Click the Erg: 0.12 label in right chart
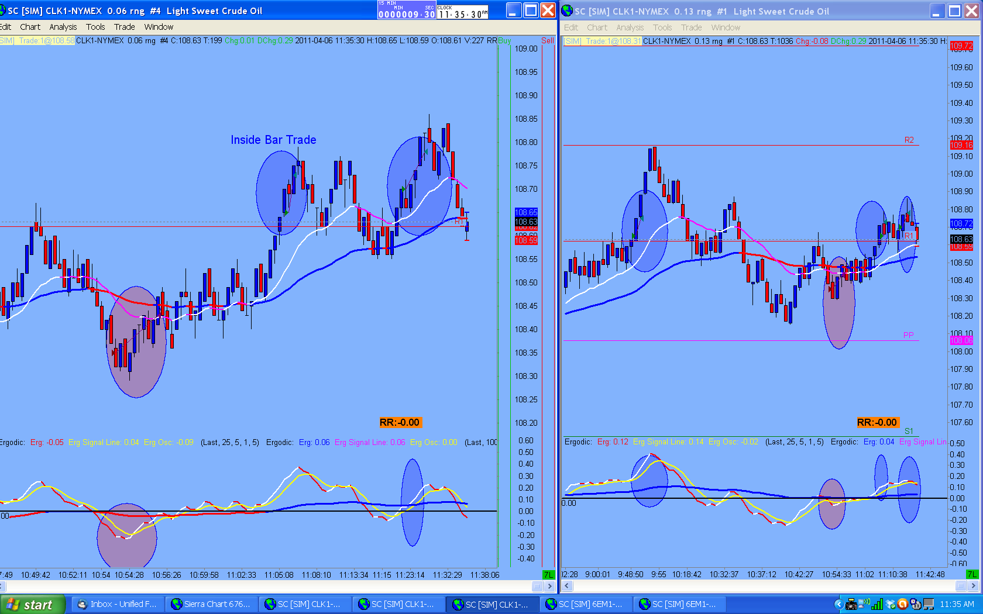 tap(613, 441)
